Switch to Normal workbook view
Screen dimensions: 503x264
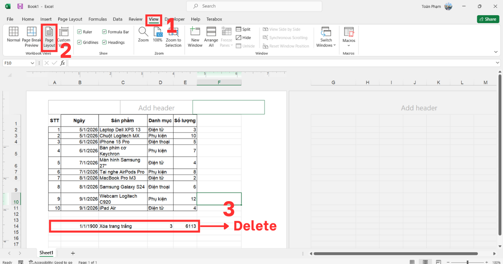(13, 35)
